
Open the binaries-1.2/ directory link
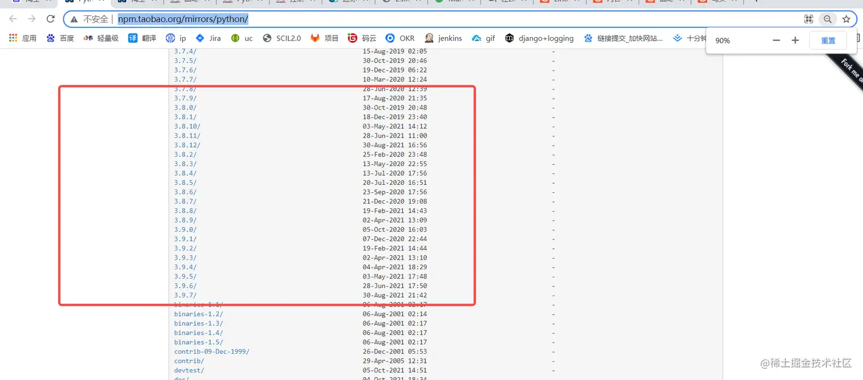coord(199,314)
